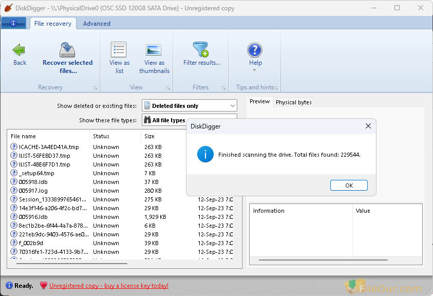This screenshot has width=433, height=296.
Task: Click the red heart icon in status bar
Action: [x=44, y=286]
